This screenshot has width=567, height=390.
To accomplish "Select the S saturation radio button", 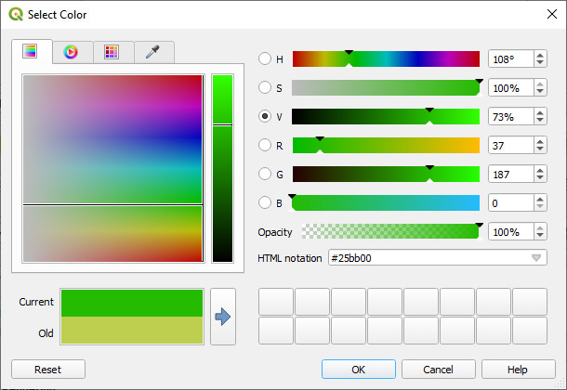I will [265, 87].
